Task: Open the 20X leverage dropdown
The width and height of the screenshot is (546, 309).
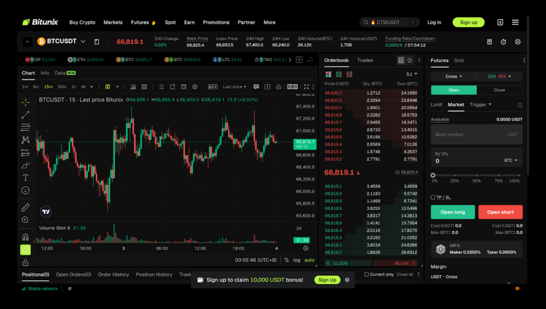Action: (x=499, y=76)
